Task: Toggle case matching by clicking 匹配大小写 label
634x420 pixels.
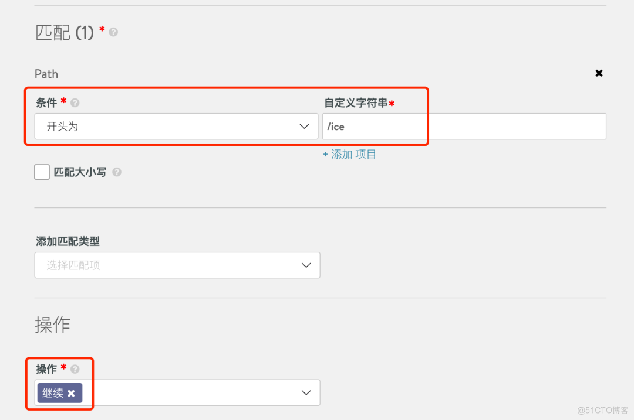Action: pos(81,172)
